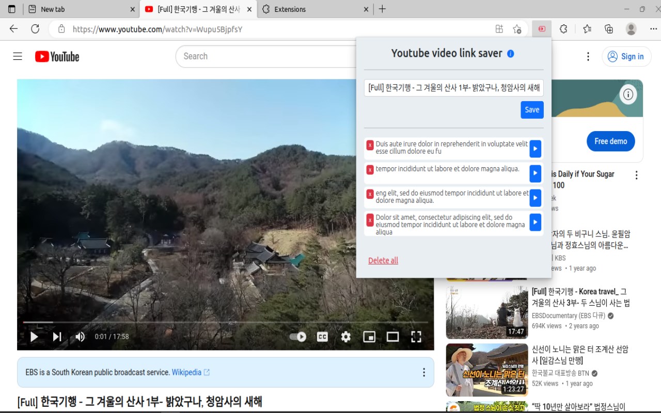
Task: Open the browser Extensions puzzle icon
Action: 563,29
